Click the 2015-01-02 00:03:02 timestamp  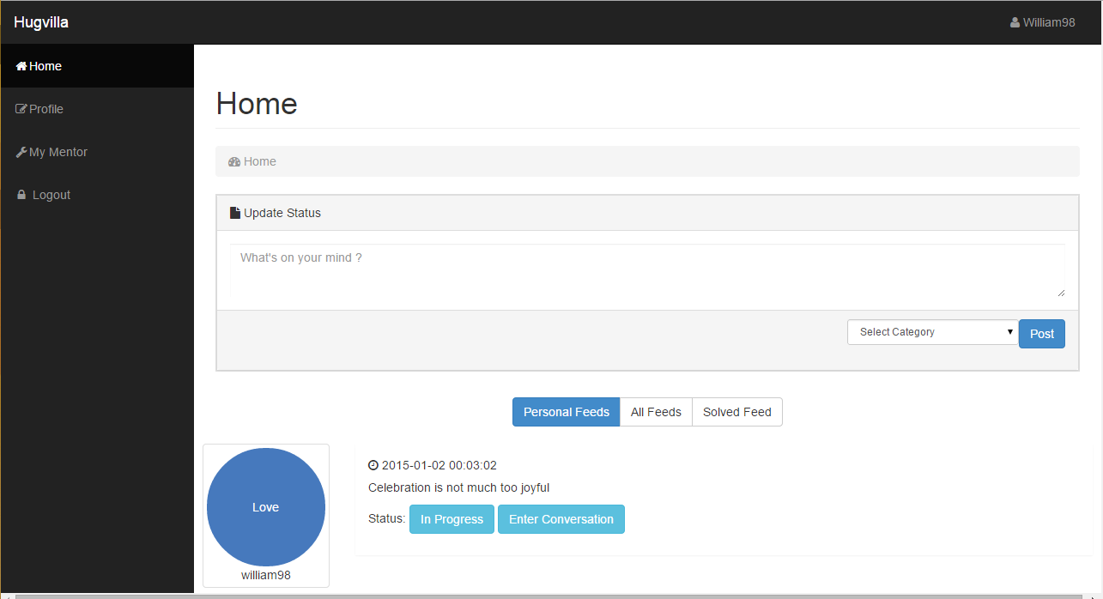pyautogui.click(x=439, y=465)
